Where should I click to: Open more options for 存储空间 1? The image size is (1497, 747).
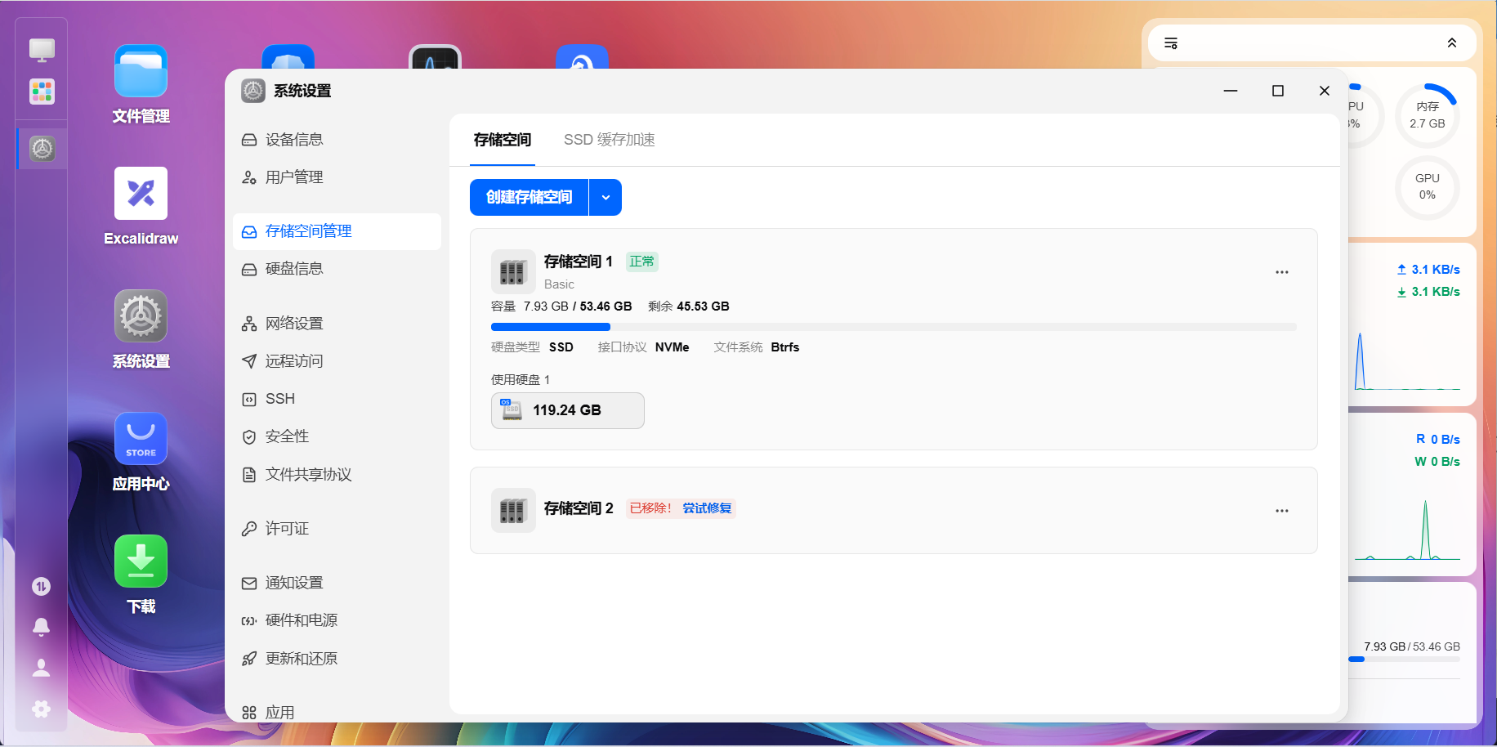(x=1282, y=272)
